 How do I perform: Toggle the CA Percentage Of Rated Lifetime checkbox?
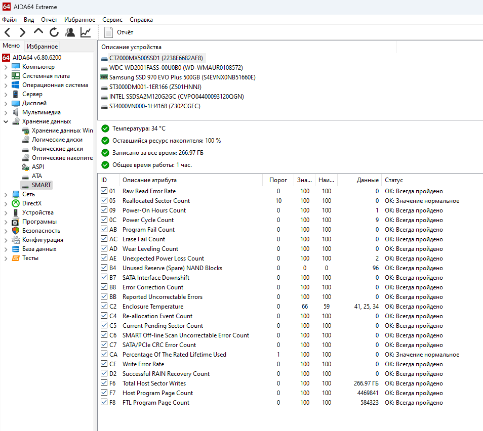pyautogui.click(x=104, y=354)
